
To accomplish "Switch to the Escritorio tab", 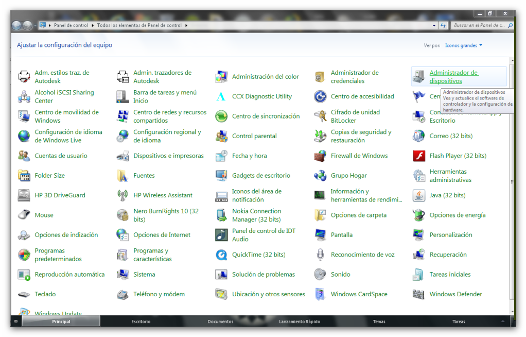I will tap(141, 322).
